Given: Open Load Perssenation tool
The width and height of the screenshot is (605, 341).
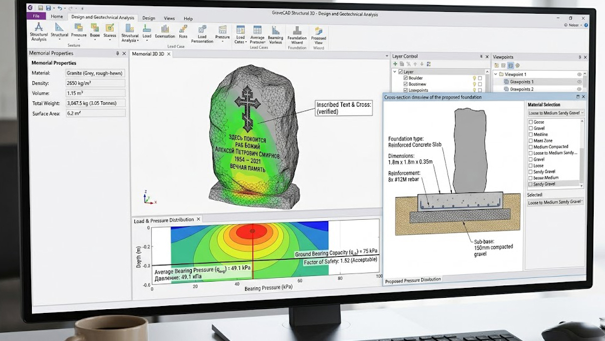Looking at the screenshot, I should 202,34.
